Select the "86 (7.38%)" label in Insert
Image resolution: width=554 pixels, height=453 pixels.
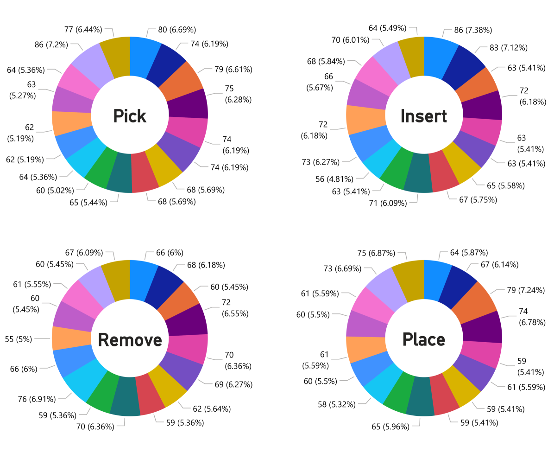(x=472, y=30)
